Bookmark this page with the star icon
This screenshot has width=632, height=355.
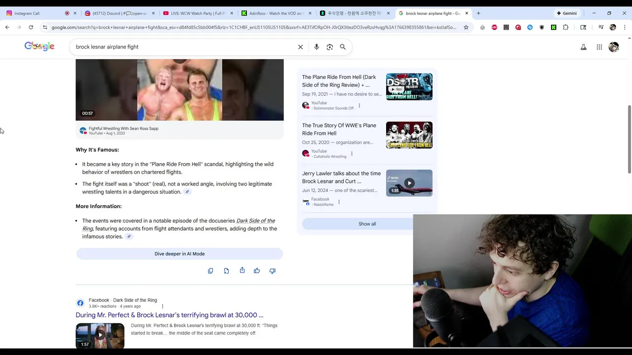[466, 27]
